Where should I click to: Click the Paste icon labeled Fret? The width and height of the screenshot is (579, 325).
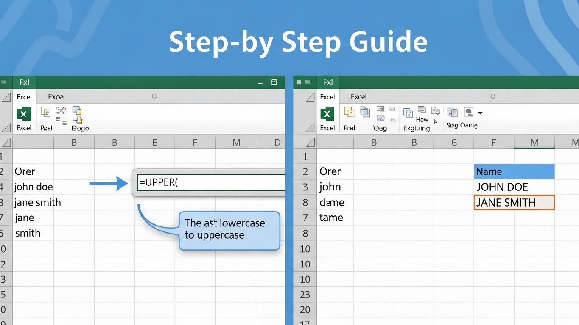pyautogui.click(x=349, y=112)
